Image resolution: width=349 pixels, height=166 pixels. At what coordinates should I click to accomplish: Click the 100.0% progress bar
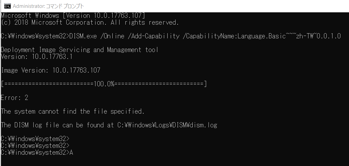pos(104,84)
